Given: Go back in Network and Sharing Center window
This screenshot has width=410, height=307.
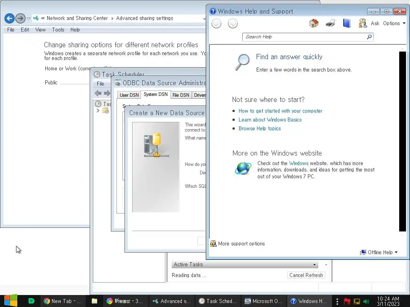Looking at the screenshot, I should click(x=10, y=18).
